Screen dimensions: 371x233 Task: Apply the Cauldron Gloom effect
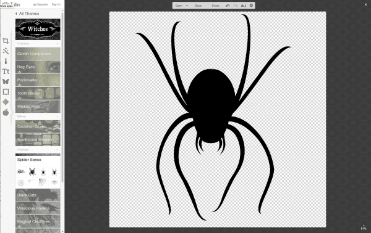[38, 126]
